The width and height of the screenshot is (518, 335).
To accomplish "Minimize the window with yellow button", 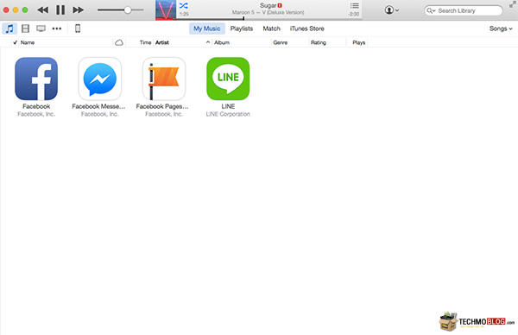I will click(16, 9).
